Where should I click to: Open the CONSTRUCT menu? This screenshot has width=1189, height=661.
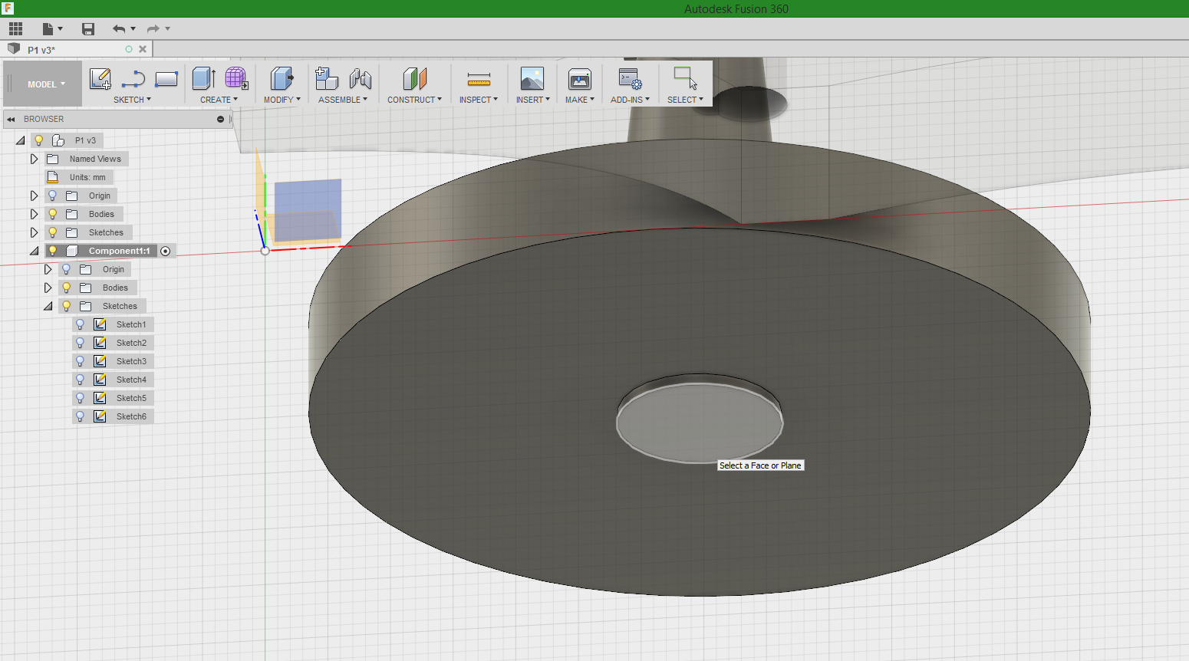coord(414,100)
